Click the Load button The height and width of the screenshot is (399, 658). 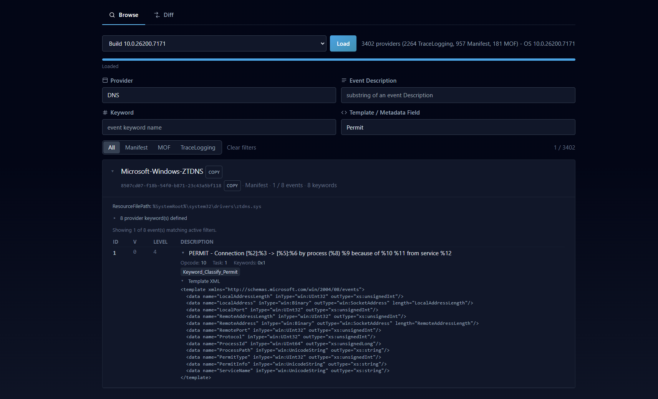343,43
